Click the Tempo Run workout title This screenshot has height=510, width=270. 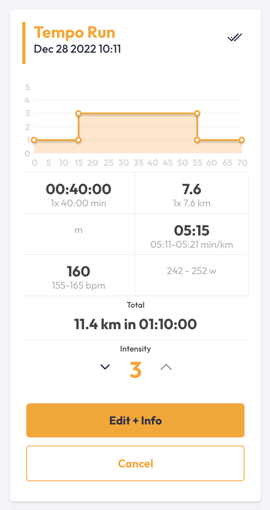click(74, 32)
